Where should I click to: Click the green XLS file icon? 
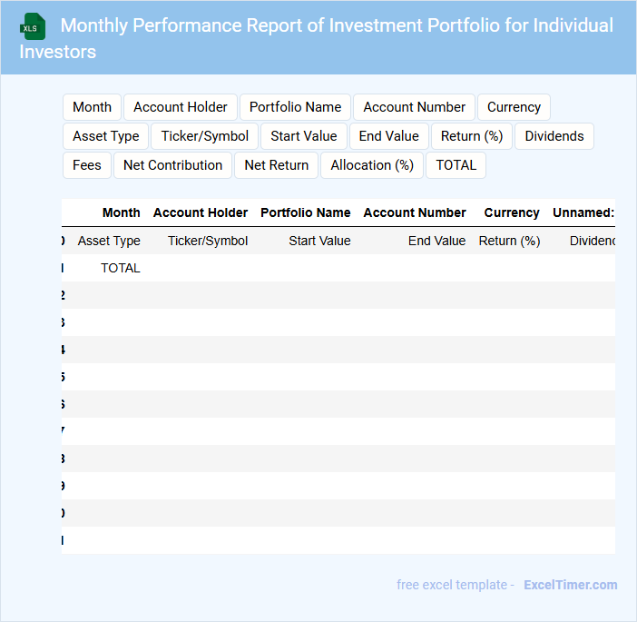pyautogui.click(x=33, y=27)
